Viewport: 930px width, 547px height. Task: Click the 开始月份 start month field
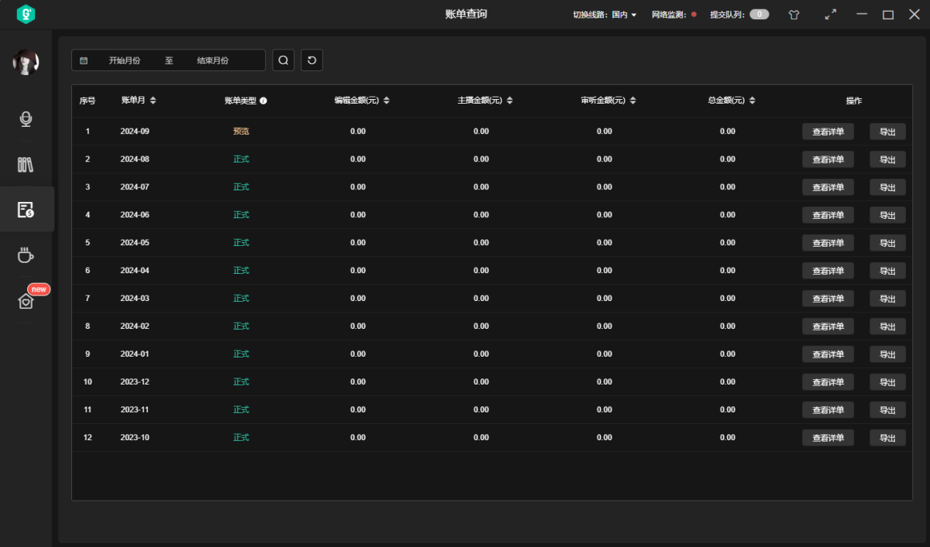pos(125,60)
